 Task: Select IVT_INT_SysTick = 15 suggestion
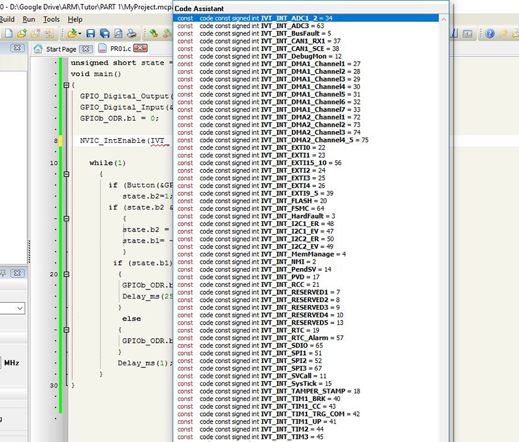click(306, 384)
